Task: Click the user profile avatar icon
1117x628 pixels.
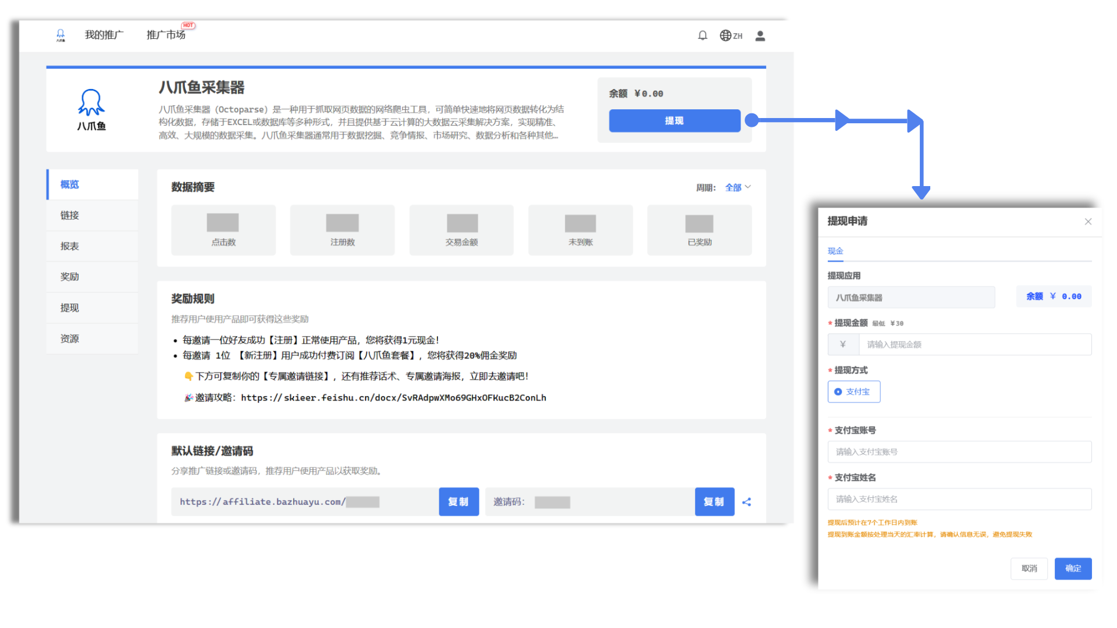Action: point(760,35)
